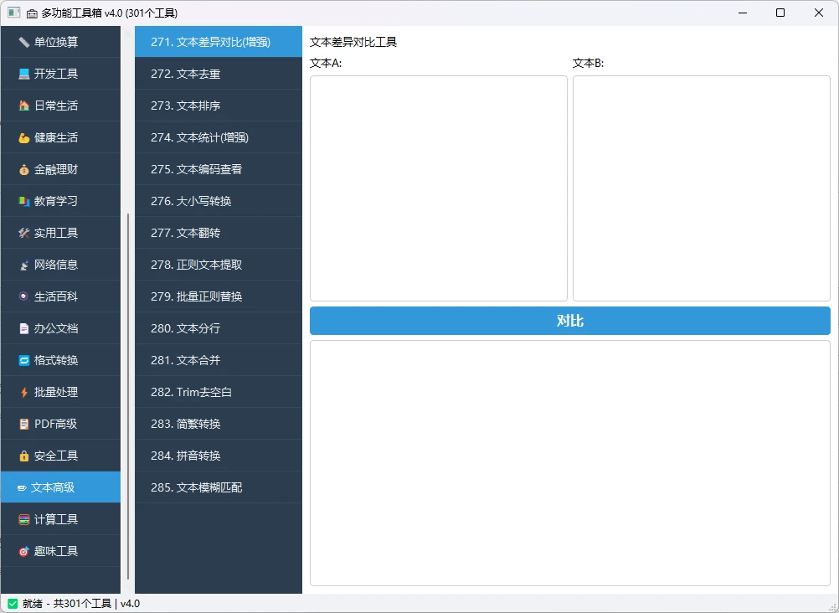
Task: Click the books icon beside 教育学习
Action: (23, 201)
